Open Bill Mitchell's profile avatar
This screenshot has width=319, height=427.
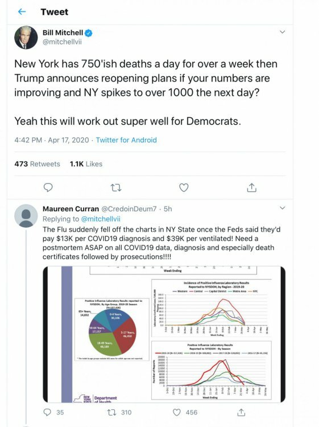point(26,38)
